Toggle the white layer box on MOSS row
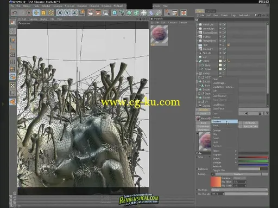This screenshot has width=278, height=208. 220,61
